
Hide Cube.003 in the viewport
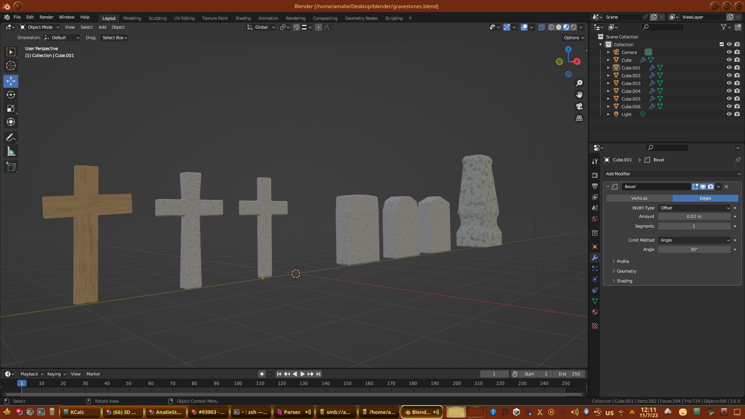(x=729, y=83)
